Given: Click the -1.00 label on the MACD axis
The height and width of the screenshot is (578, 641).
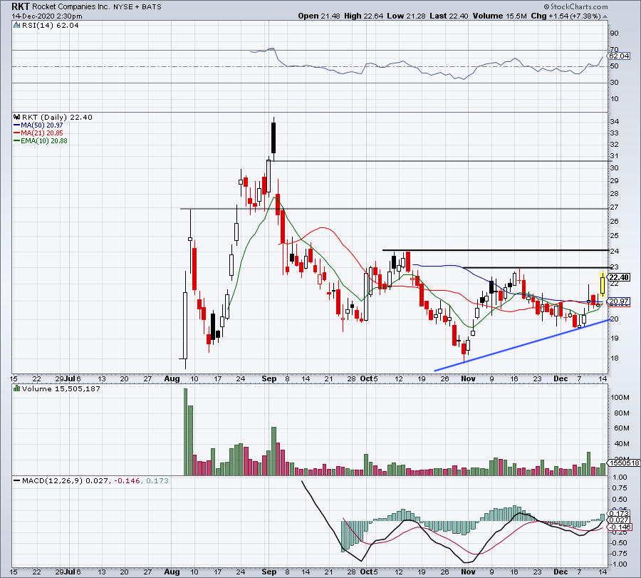Looking at the screenshot, I should [620, 564].
